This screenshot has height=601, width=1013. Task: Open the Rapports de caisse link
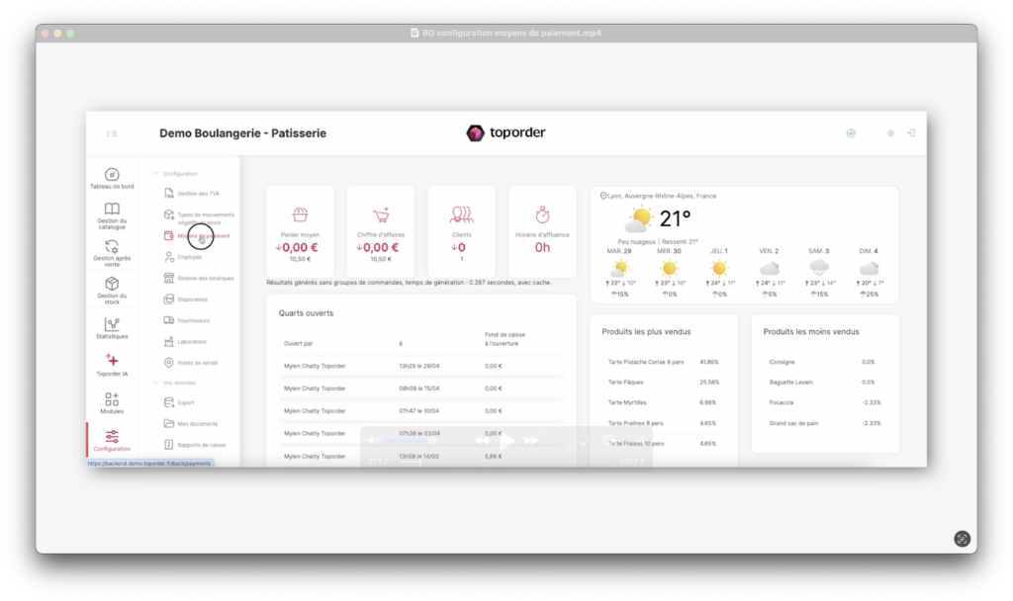click(201, 445)
